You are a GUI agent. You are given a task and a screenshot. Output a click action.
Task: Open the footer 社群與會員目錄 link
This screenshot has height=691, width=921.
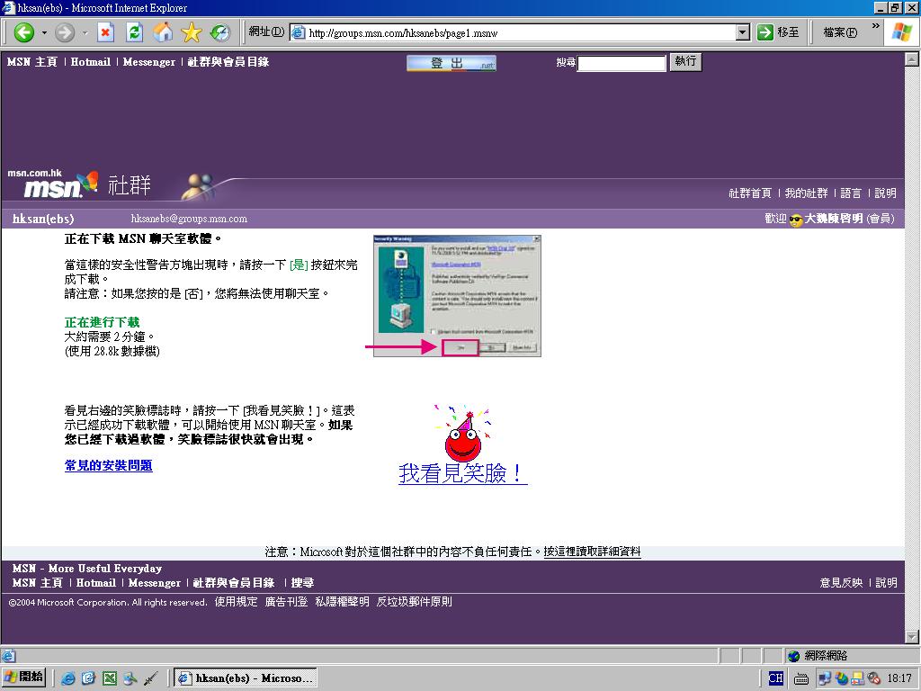234,583
